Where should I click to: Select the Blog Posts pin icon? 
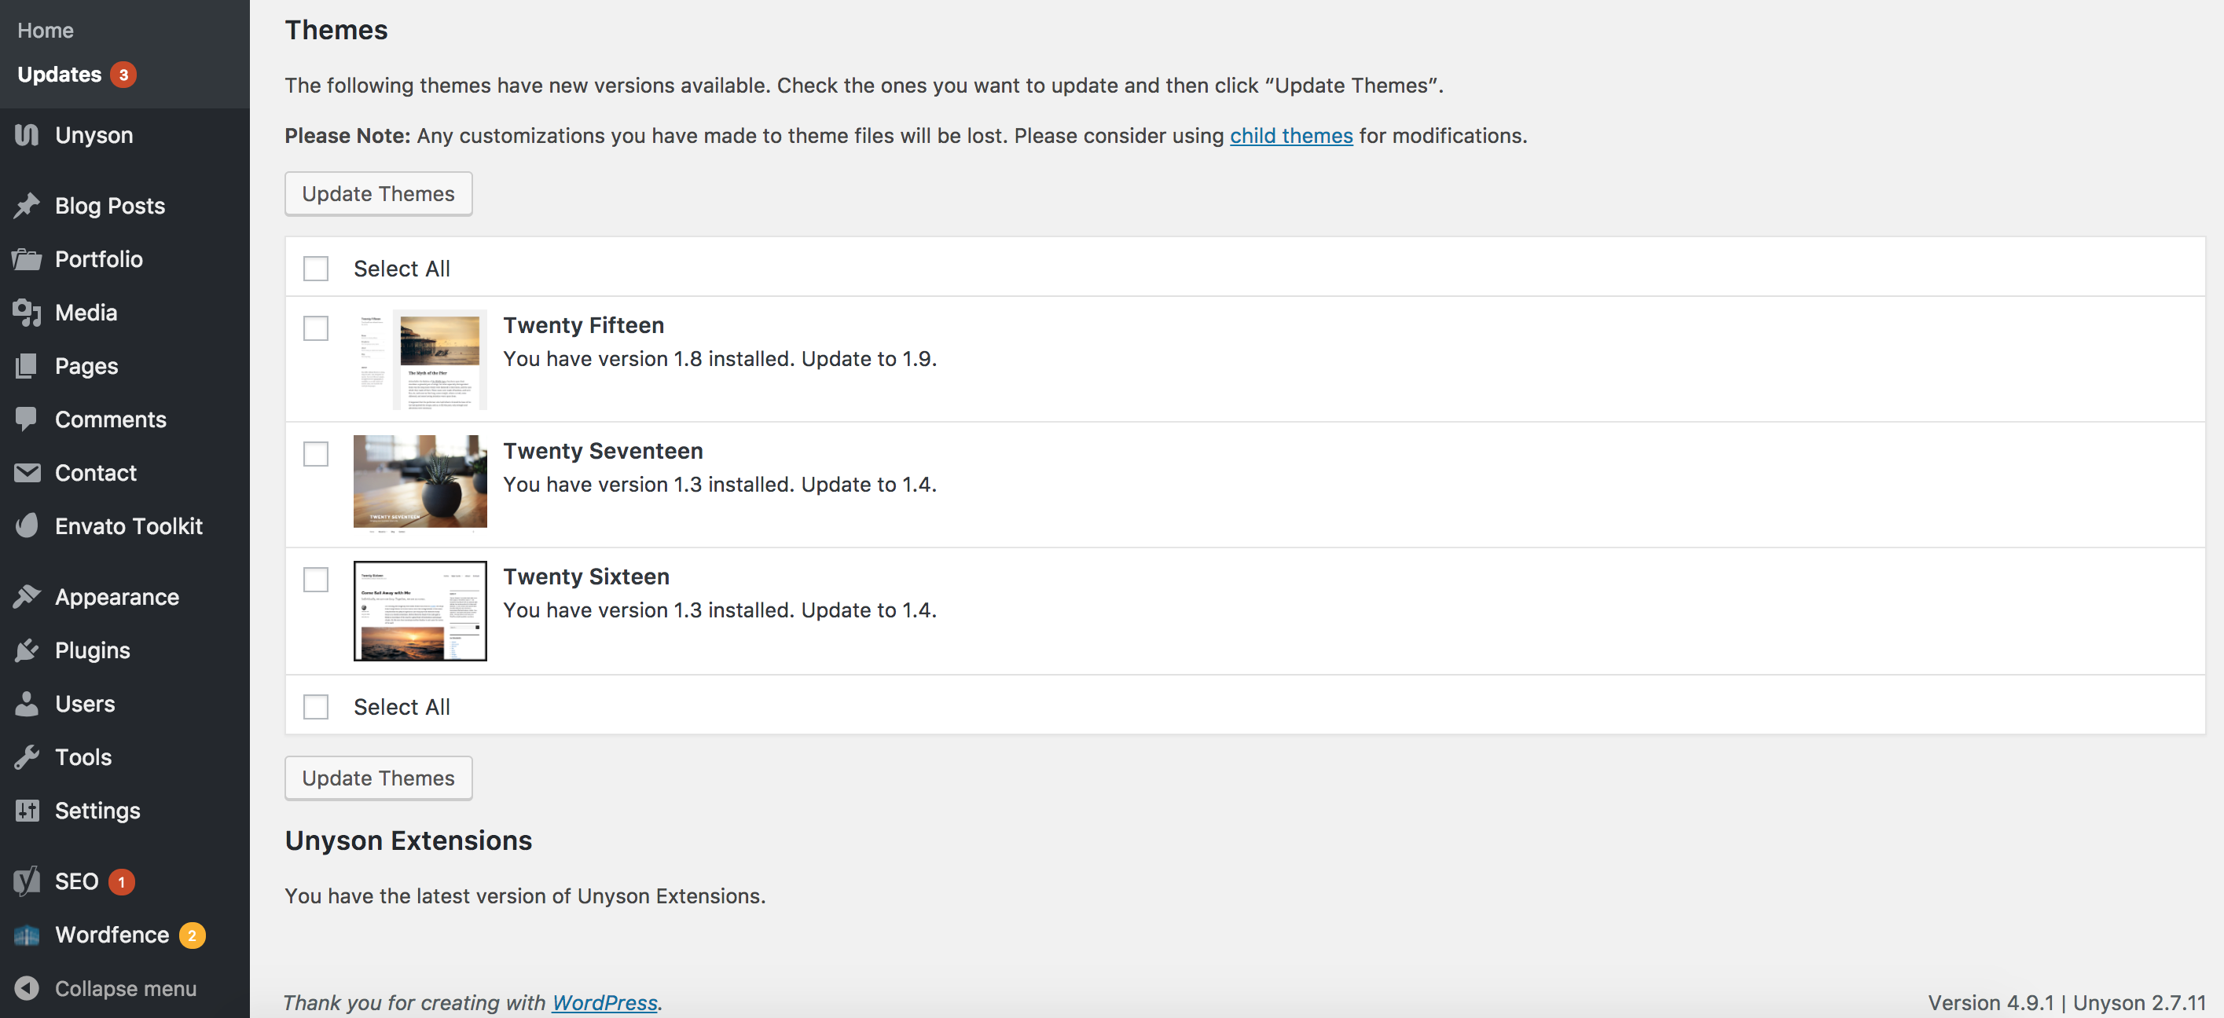(x=26, y=205)
